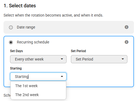The image size is (138, 101).
Task: Click the Set Period field label
Action: 78,51
